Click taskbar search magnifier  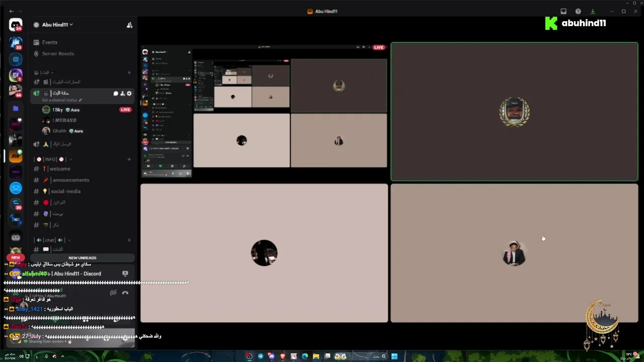[x=383, y=356]
